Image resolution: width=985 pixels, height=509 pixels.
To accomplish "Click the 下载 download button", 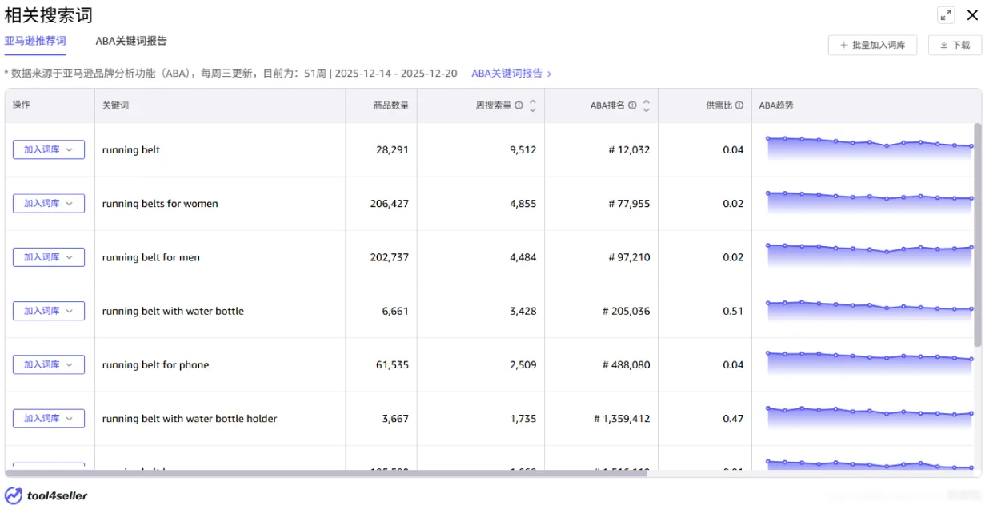I will pyautogui.click(x=955, y=46).
